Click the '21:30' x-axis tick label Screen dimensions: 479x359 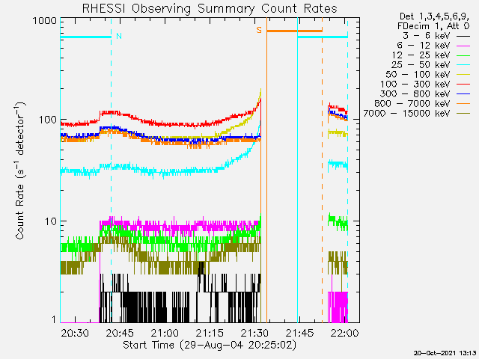(254, 333)
